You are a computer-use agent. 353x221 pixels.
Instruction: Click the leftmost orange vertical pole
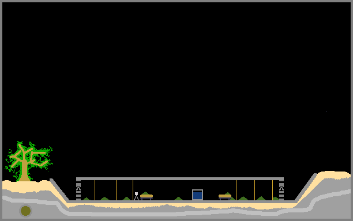pos(95,190)
